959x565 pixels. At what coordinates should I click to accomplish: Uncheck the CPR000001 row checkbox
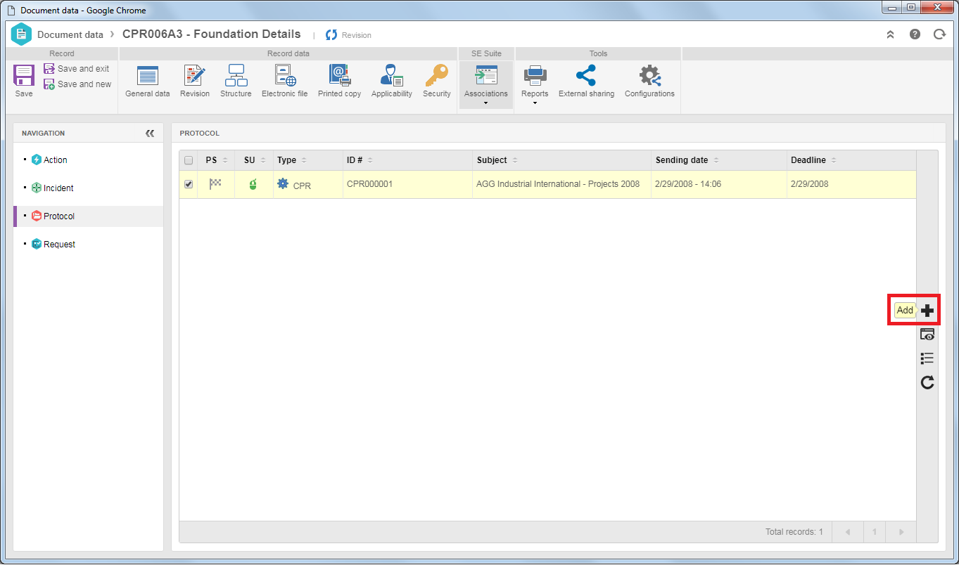[188, 184]
